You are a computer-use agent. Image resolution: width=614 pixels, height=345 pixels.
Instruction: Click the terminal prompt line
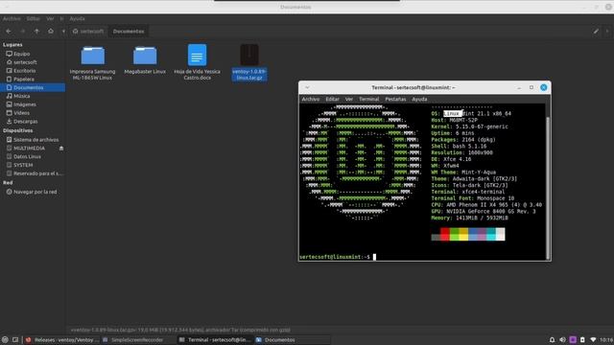337,257
